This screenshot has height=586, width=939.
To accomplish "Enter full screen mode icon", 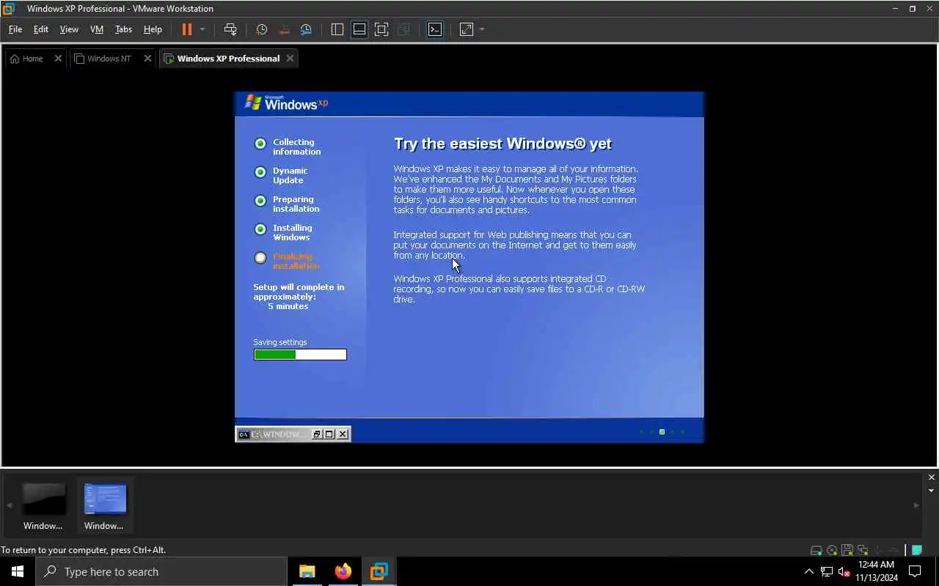I will tap(381, 29).
